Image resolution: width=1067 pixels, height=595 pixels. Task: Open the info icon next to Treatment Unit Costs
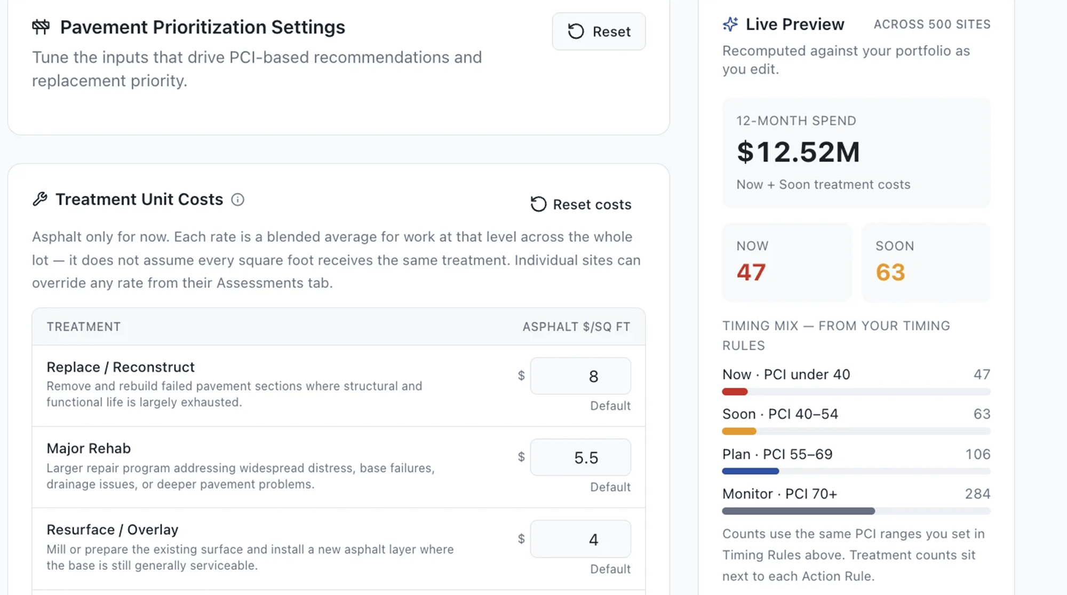pos(237,200)
